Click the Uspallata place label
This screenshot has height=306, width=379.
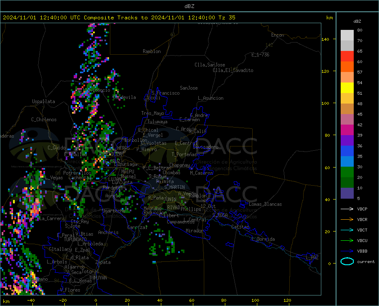click(43, 101)
